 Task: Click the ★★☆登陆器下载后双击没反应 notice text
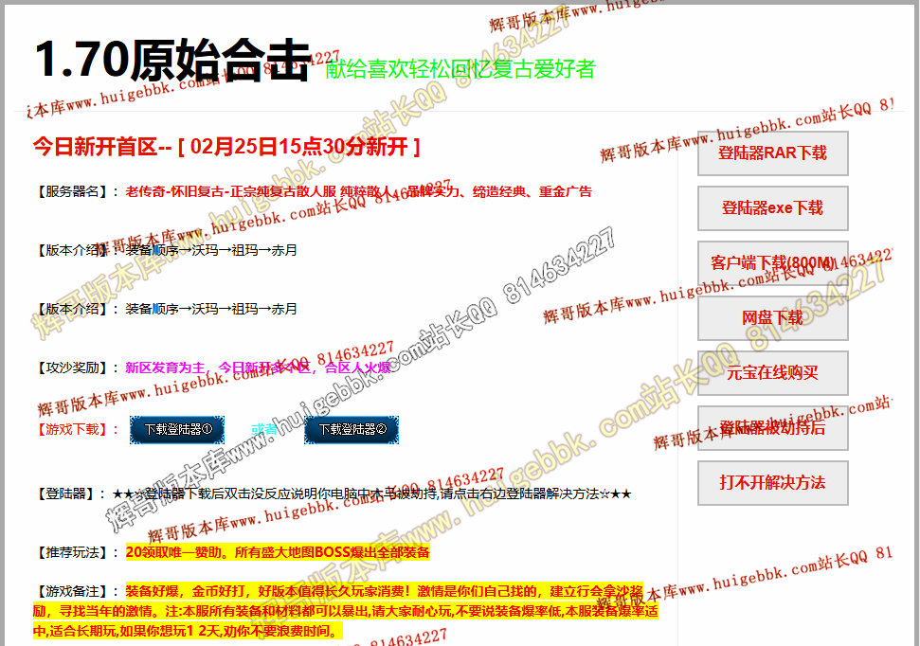pyautogui.click(x=371, y=493)
